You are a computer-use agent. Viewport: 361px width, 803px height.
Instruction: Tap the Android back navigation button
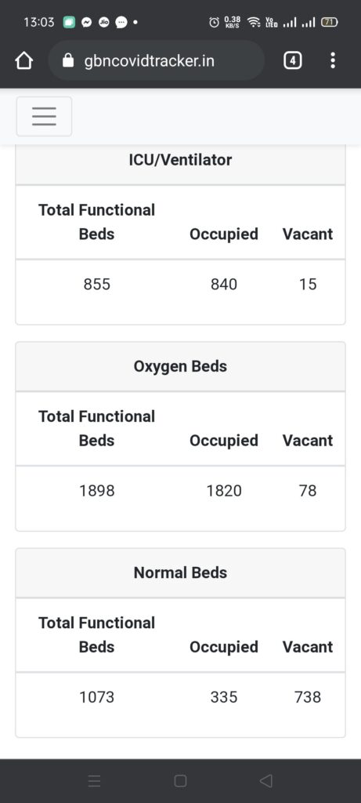point(265,780)
